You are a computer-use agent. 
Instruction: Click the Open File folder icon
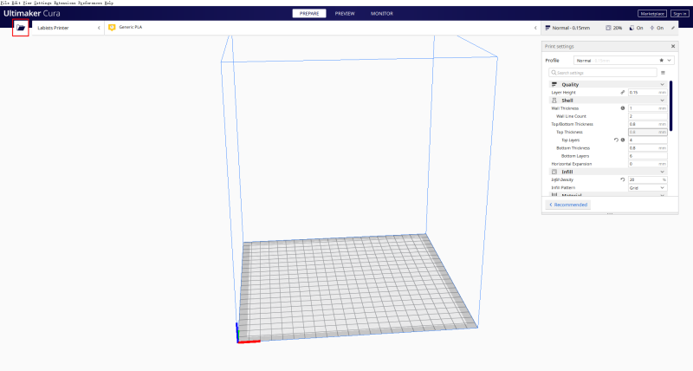tap(20, 28)
